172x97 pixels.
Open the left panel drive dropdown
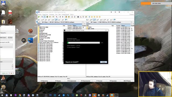40,22
